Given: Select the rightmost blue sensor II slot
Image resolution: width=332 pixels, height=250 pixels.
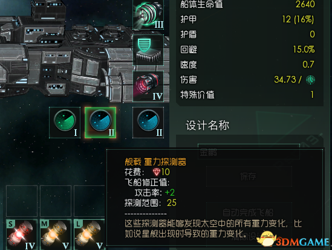Looking at the screenshot, I should (x=148, y=123).
